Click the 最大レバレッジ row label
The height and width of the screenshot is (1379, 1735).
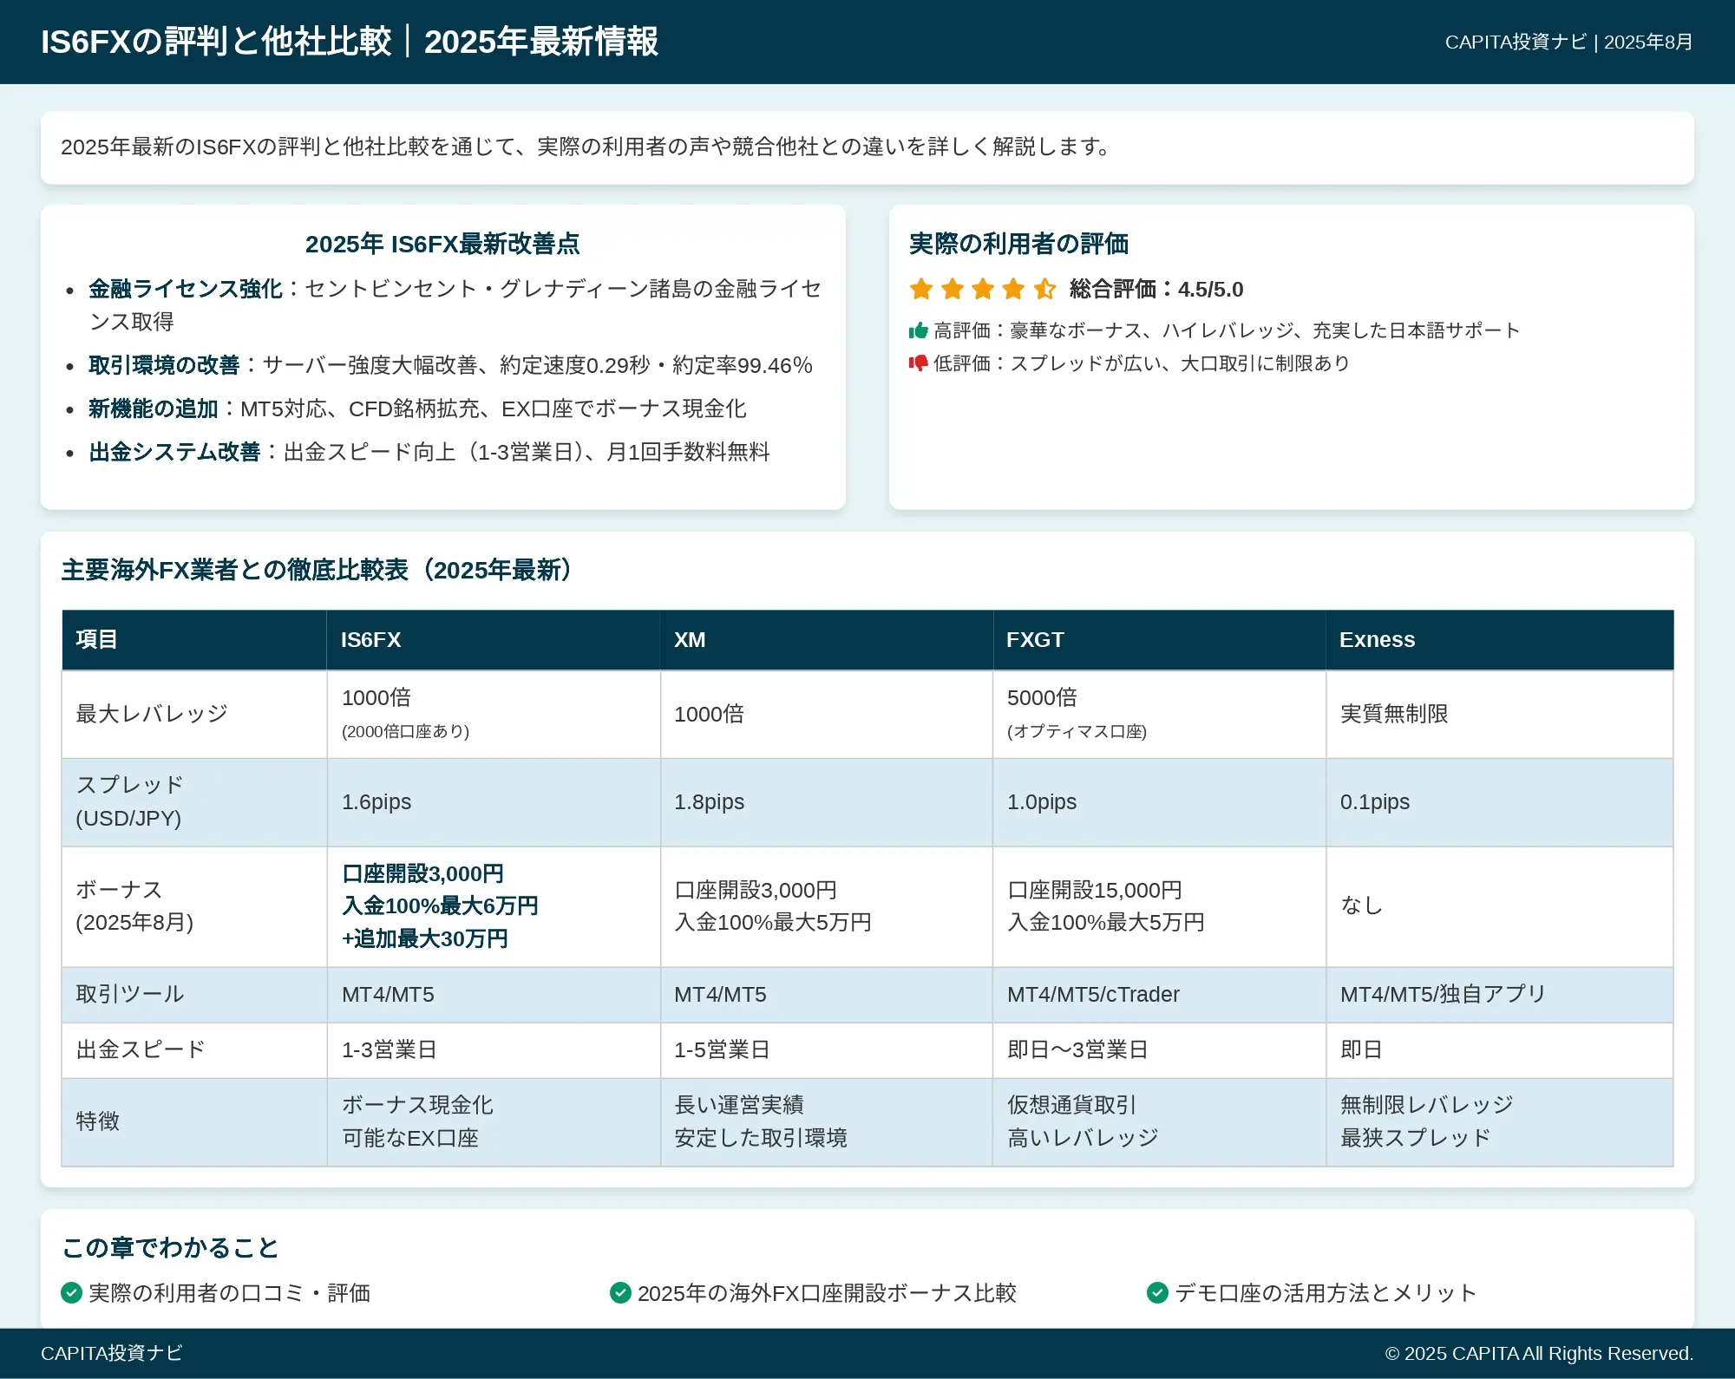point(152,714)
